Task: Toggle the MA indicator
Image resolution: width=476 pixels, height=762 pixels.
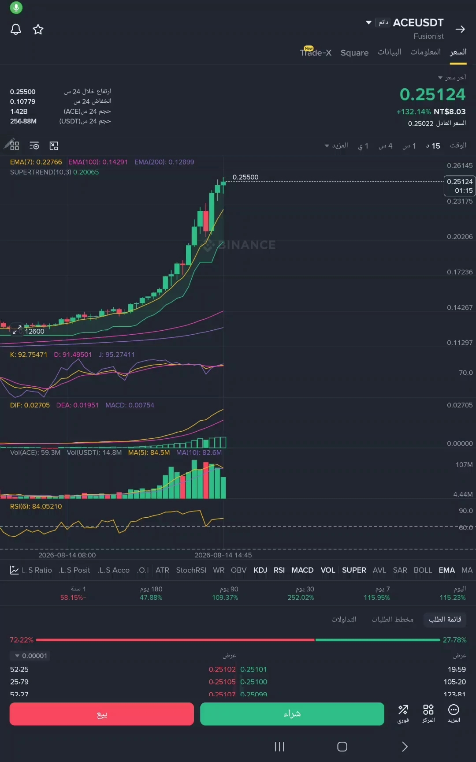Action: tap(467, 570)
